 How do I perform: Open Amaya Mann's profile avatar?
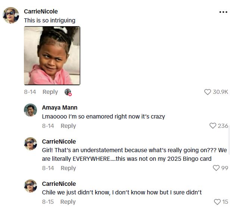click(x=31, y=110)
